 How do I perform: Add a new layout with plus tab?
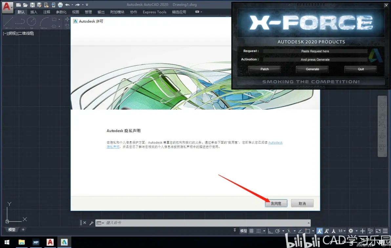pos(23,230)
